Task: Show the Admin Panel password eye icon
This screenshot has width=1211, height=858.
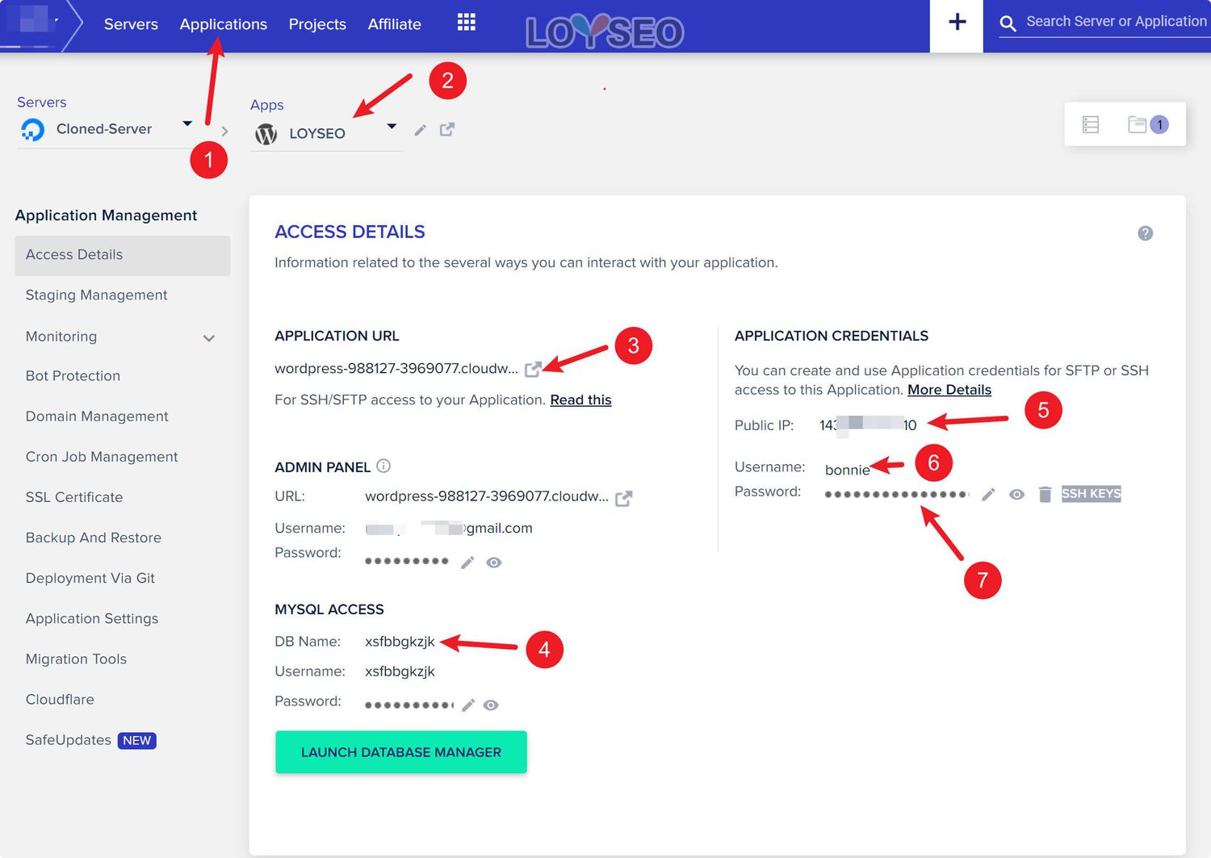Action: pyautogui.click(x=494, y=563)
